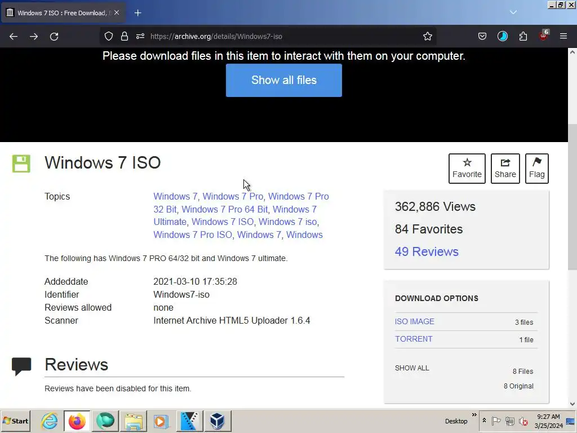Show hidden system tray icons

pyautogui.click(x=484, y=421)
